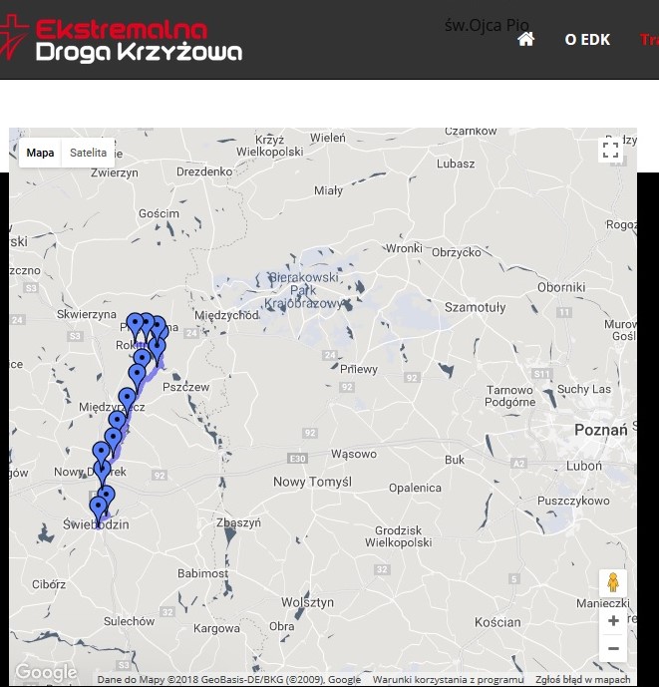Click the Pszczew town label

click(185, 387)
